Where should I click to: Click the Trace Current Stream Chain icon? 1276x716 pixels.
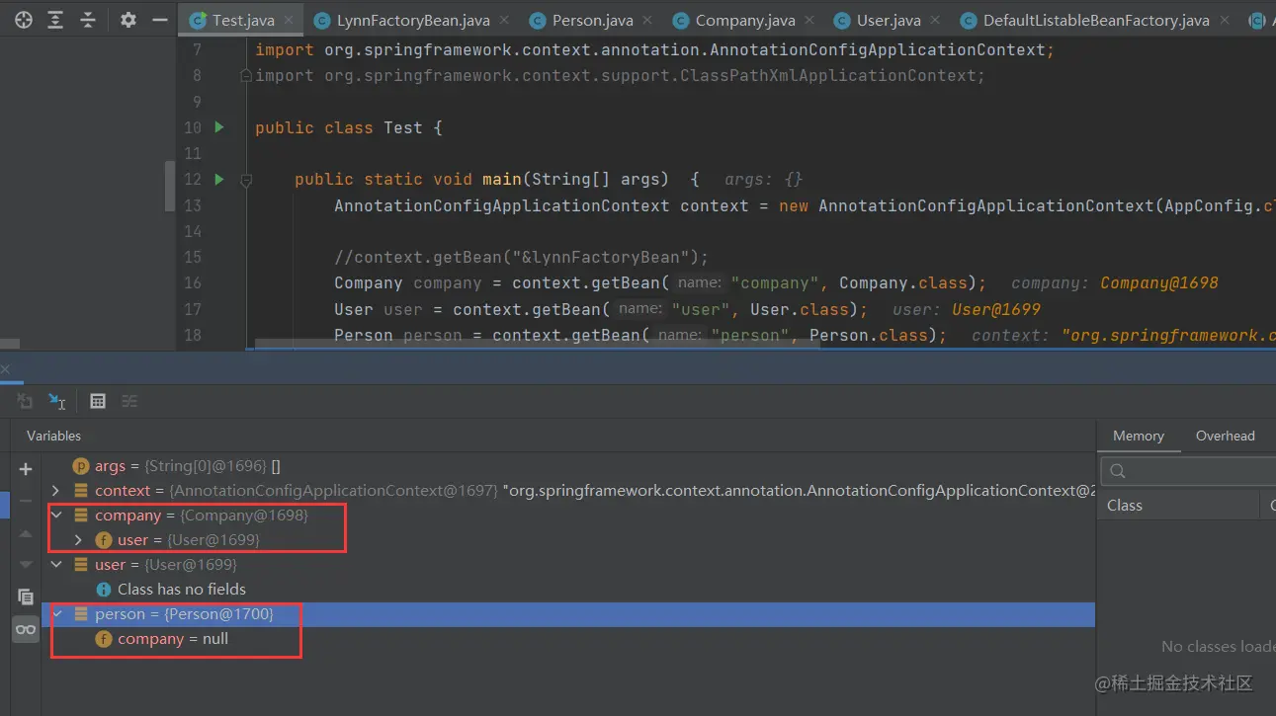[x=129, y=401]
